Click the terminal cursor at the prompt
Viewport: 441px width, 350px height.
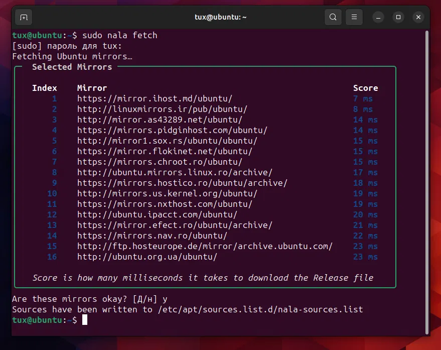(85, 320)
